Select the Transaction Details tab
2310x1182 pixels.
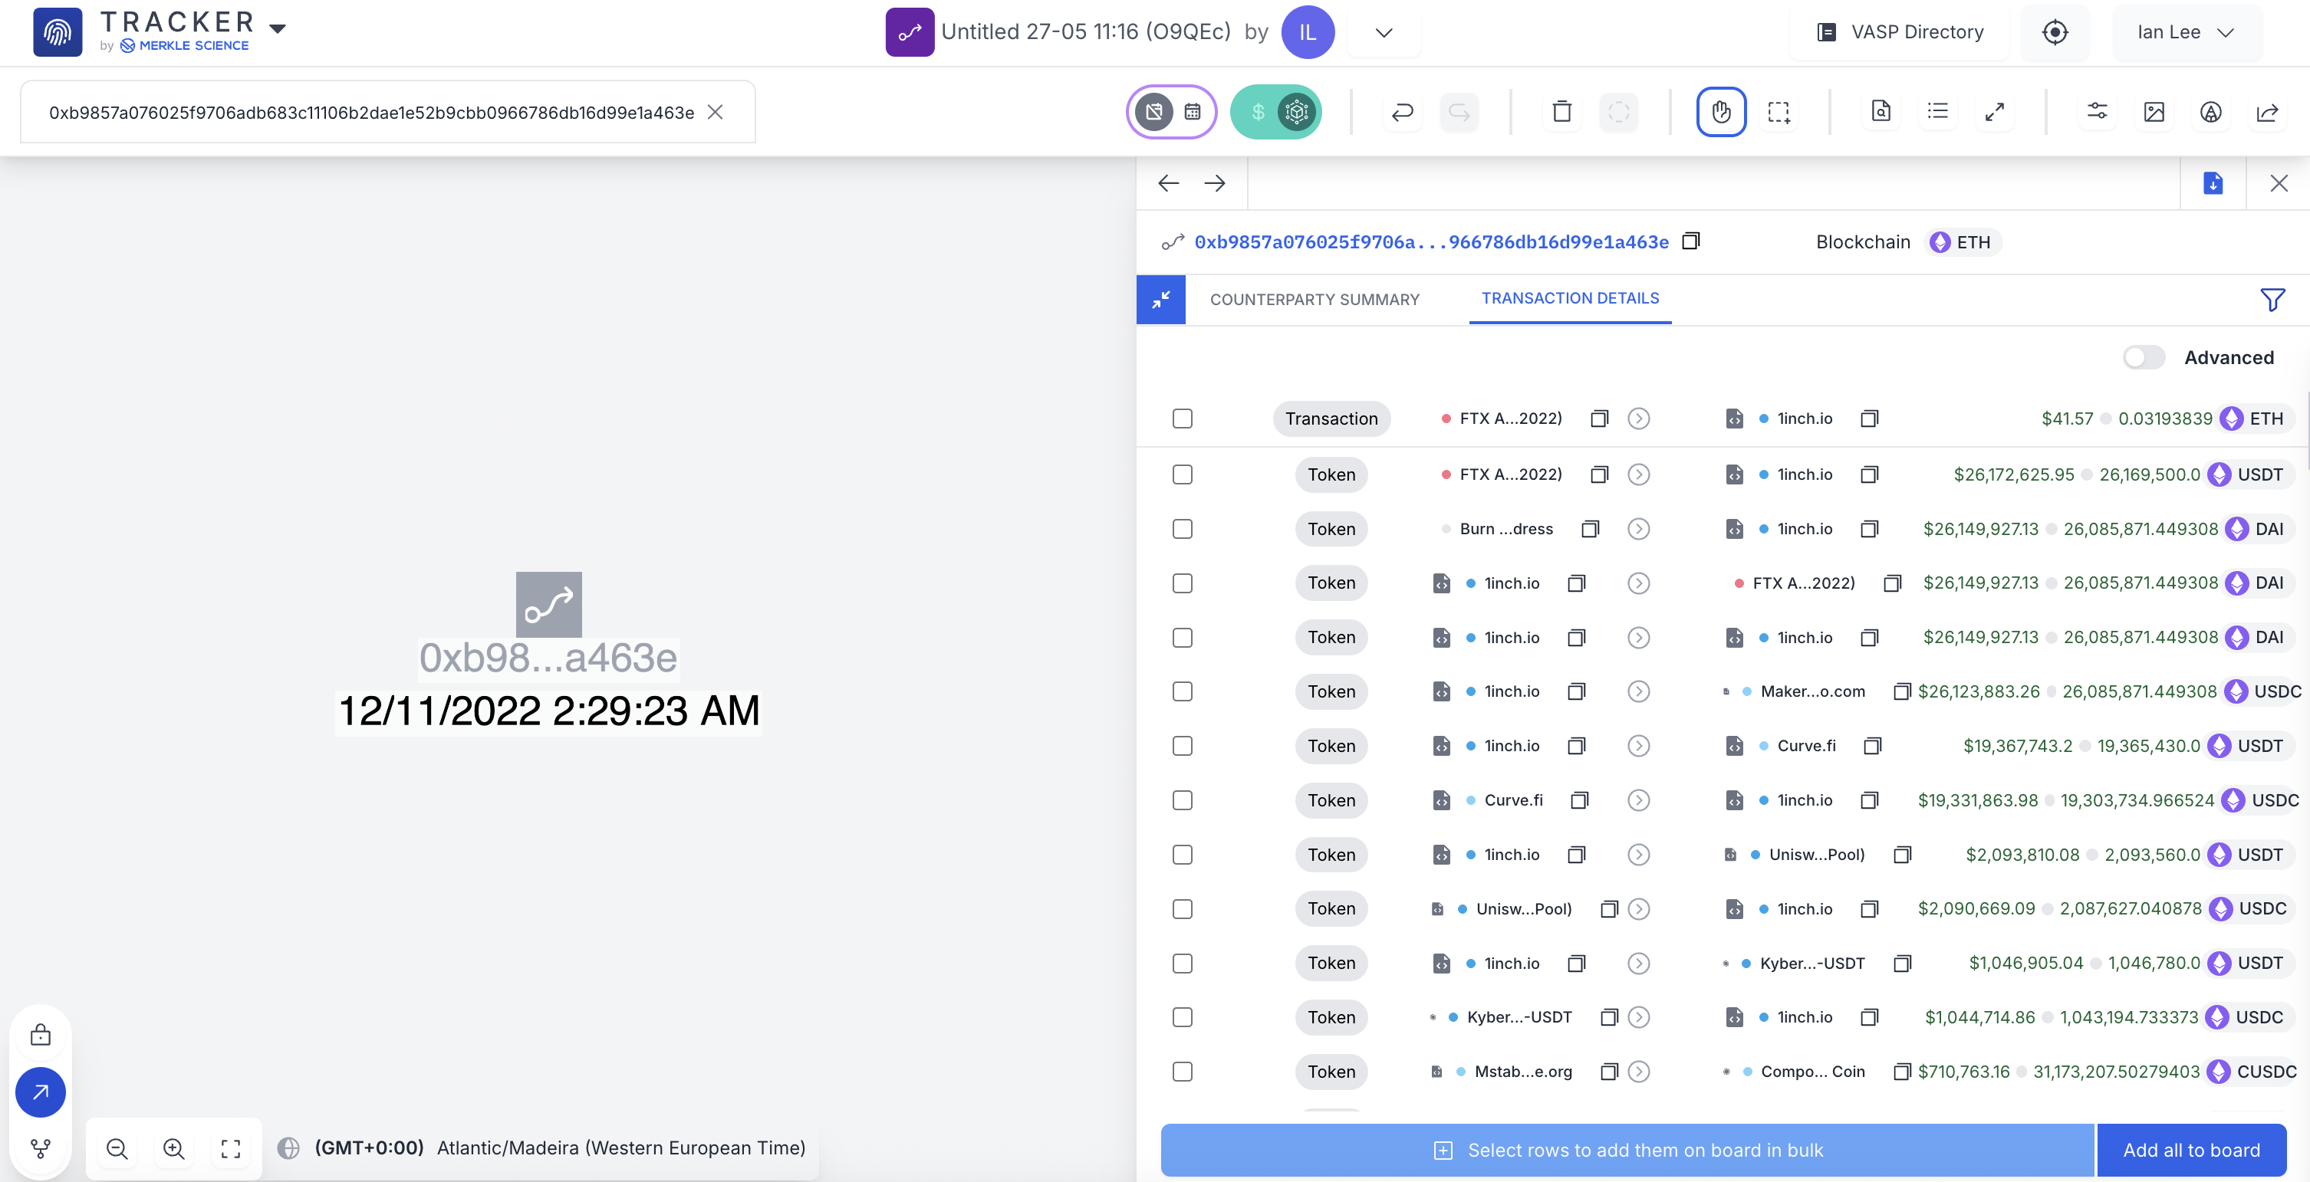(1569, 298)
